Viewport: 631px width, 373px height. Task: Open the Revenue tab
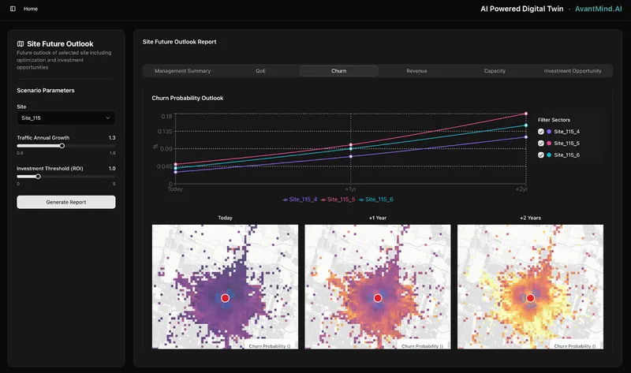click(416, 71)
